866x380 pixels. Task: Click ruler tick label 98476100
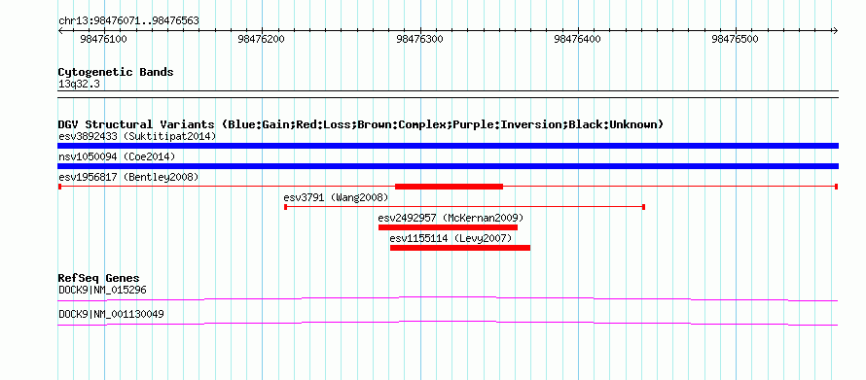(104, 39)
